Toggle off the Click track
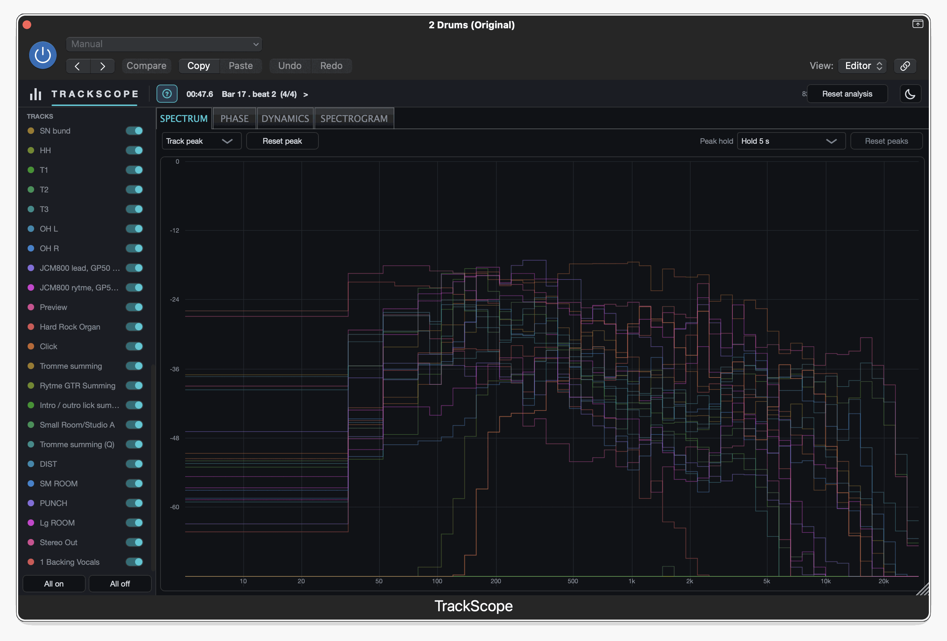Screen dimensions: 947x641 tap(134, 347)
